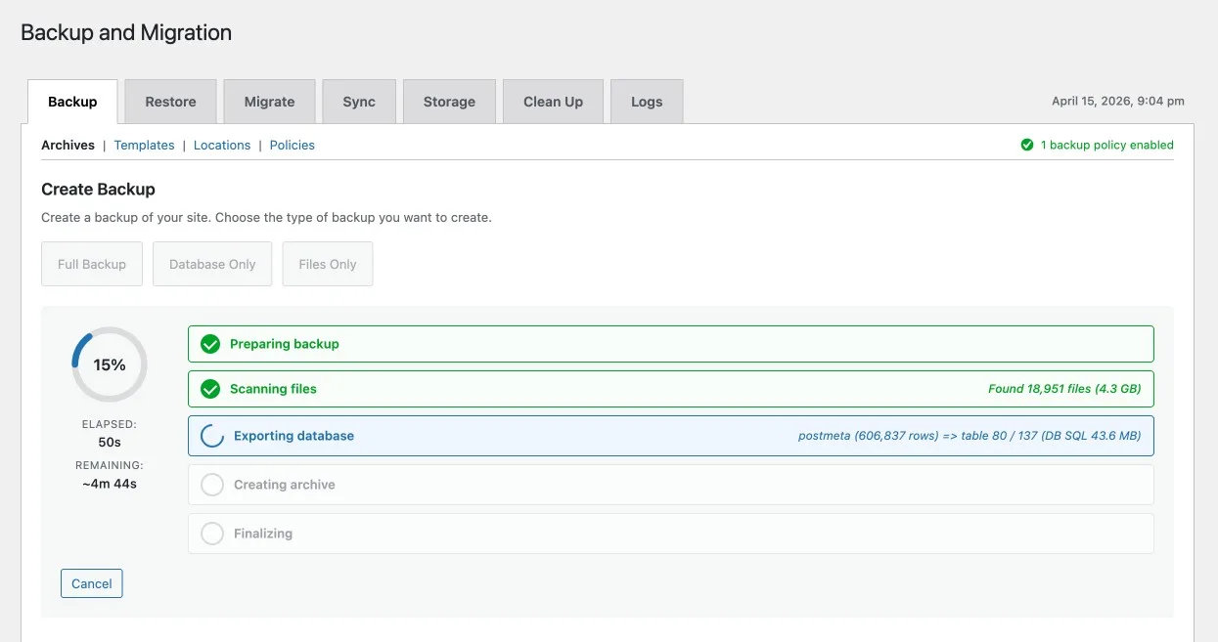Open the Templates sub-navigation link
Image resolution: width=1218 pixels, height=642 pixels.
144,145
